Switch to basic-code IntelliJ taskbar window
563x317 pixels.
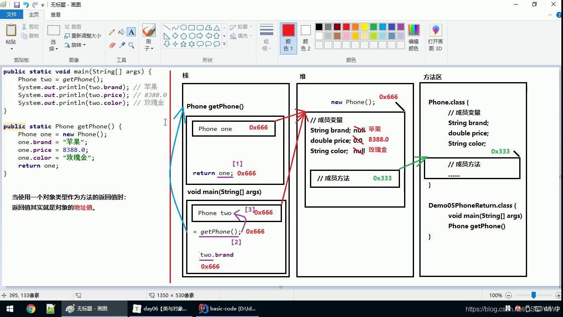point(228,309)
